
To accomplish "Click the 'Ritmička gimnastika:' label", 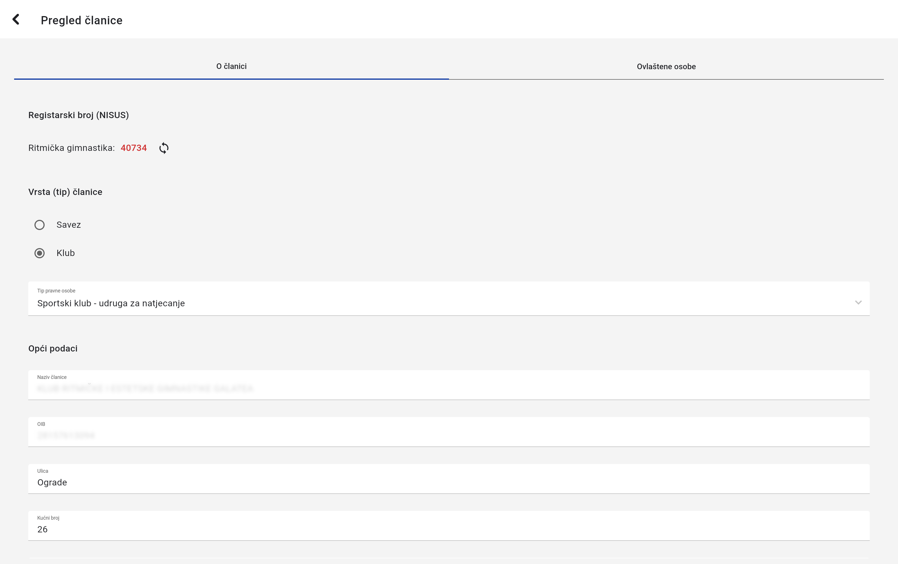I will [71, 148].
